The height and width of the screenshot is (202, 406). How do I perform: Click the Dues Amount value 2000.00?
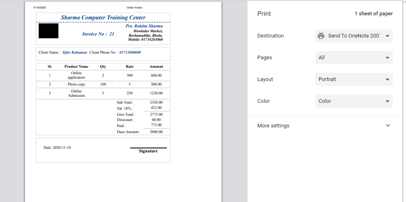coord(156,132)
